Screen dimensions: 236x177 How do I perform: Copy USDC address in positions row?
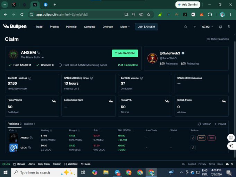(x=29, y=148)
